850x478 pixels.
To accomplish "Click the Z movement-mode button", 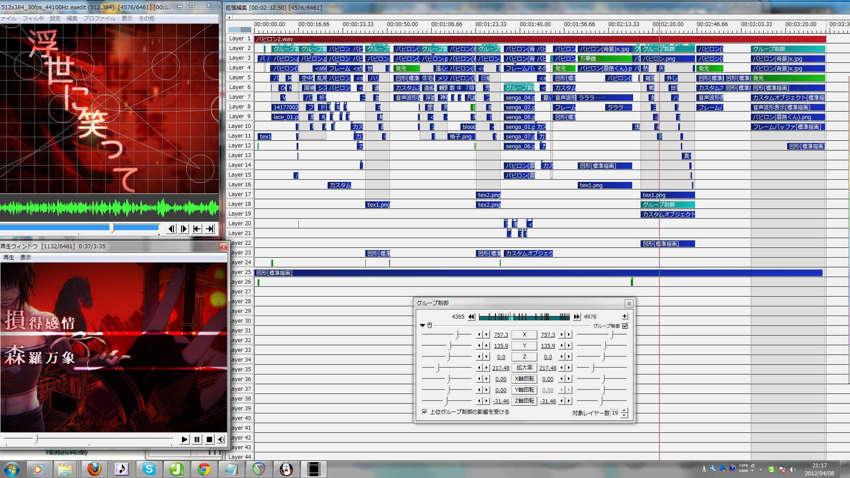I will 524,357.
